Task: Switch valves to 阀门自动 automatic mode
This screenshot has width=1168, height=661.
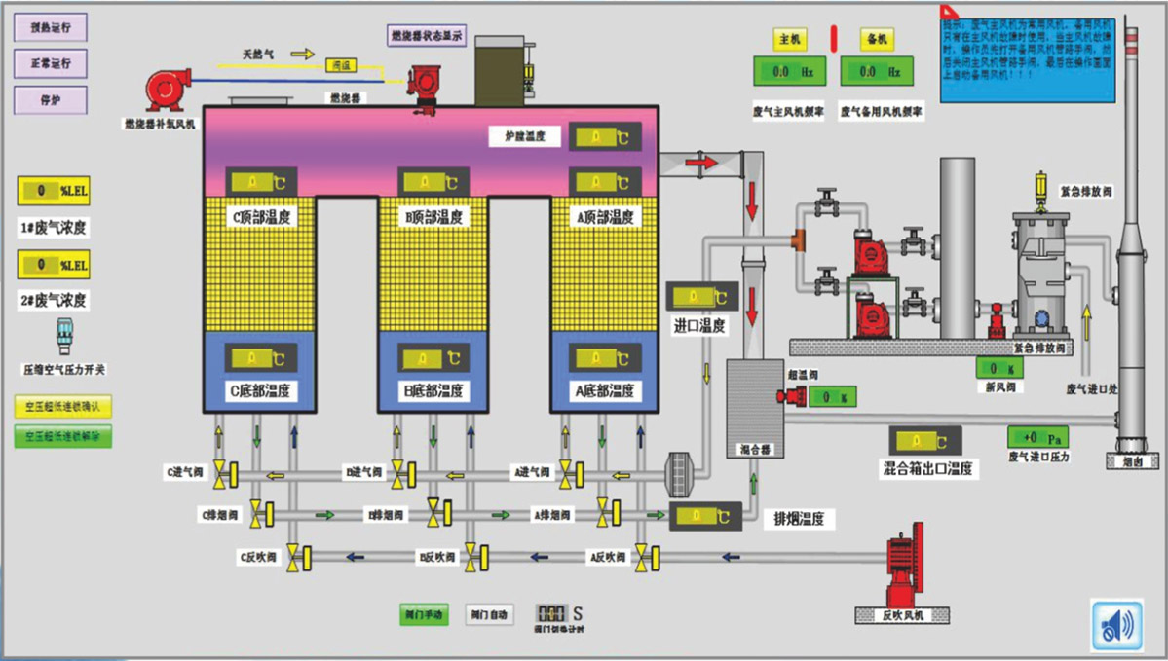Action: click(x=489, y=614)
